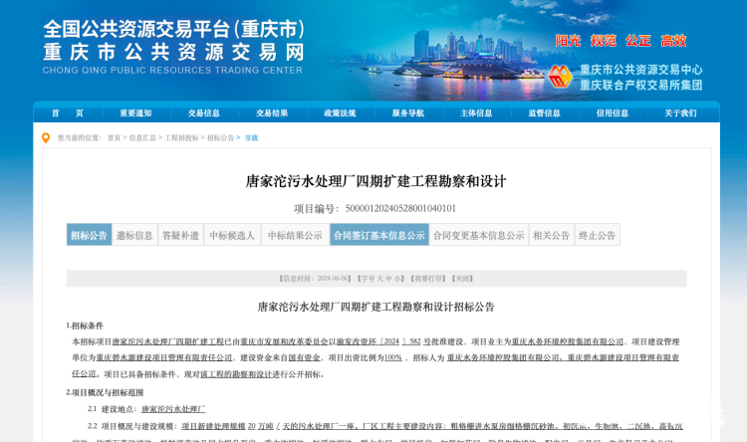Click the 我要打印 print link

428,279
